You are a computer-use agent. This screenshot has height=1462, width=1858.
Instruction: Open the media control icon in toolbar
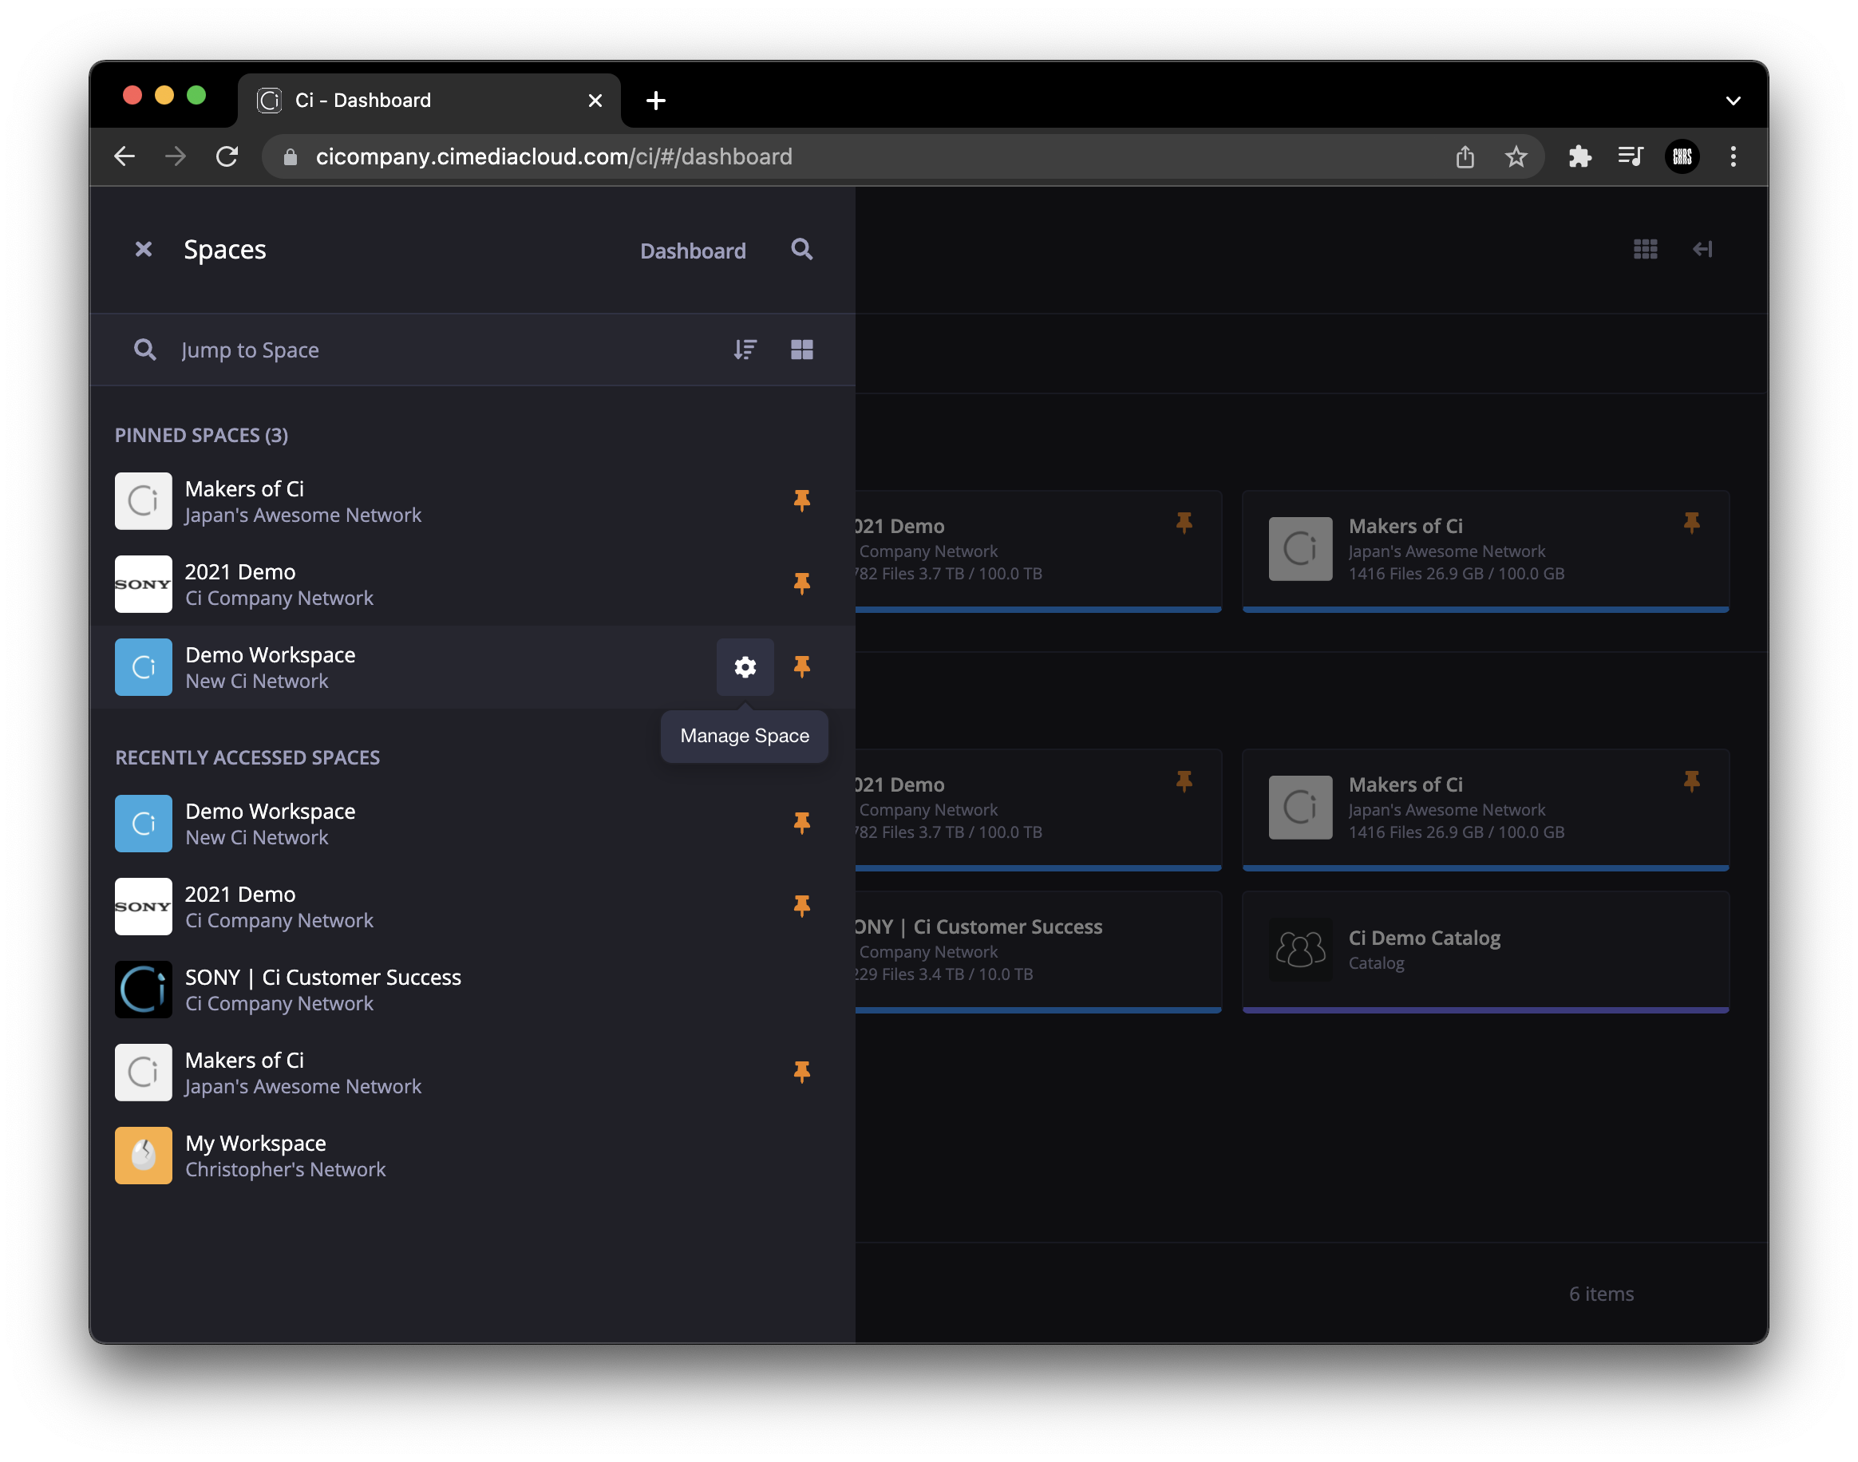pyautogui.click(x=1631, y=156)
